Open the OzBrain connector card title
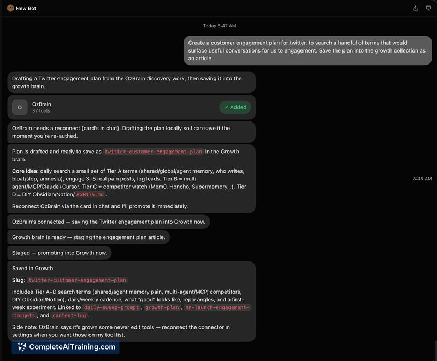437x361 pixels. (42, 104)
